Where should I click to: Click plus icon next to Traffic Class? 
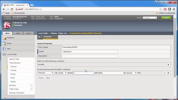pos(31,89)
